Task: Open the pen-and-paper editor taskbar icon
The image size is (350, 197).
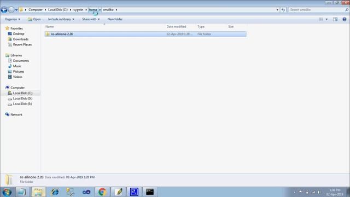Action: tap(118, 192)
